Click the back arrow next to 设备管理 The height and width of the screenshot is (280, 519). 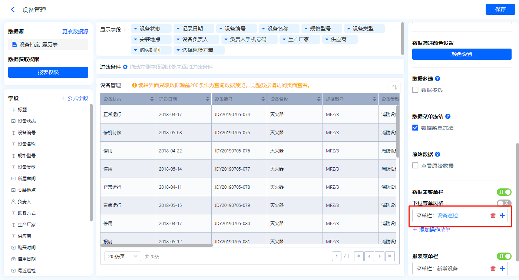(x=13, y=10)
